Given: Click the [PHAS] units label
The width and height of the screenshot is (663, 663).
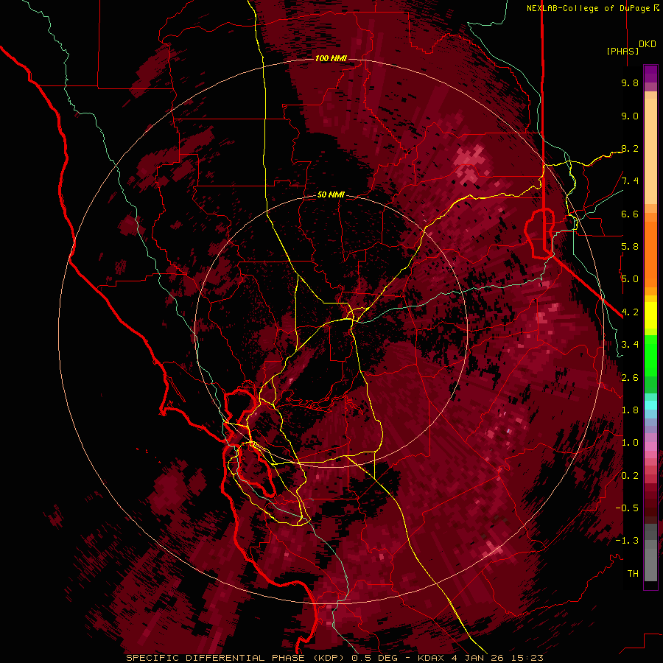Looking at the screenshot, I should tap(622, 51).
